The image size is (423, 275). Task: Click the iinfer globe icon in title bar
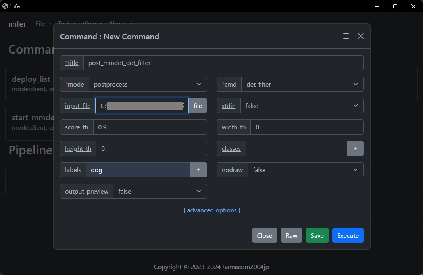5,6
